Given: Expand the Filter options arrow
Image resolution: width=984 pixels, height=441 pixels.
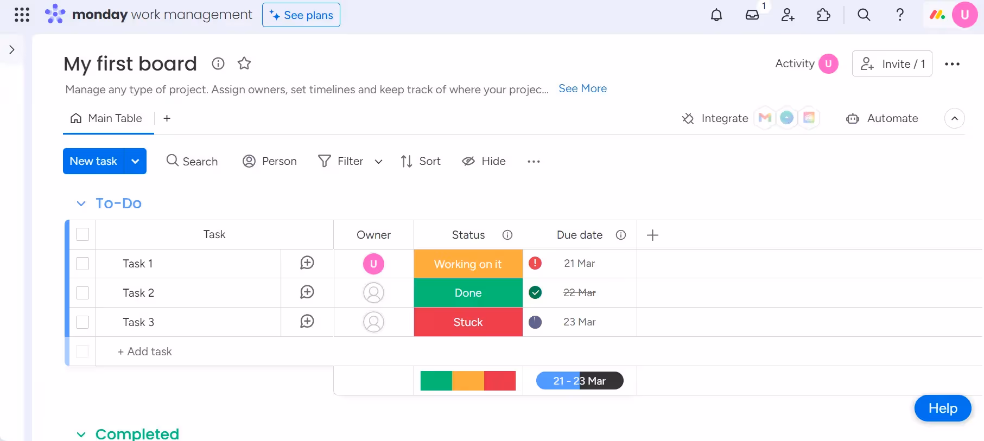Looking at the screenshot, I should click(x=378, y=162).
